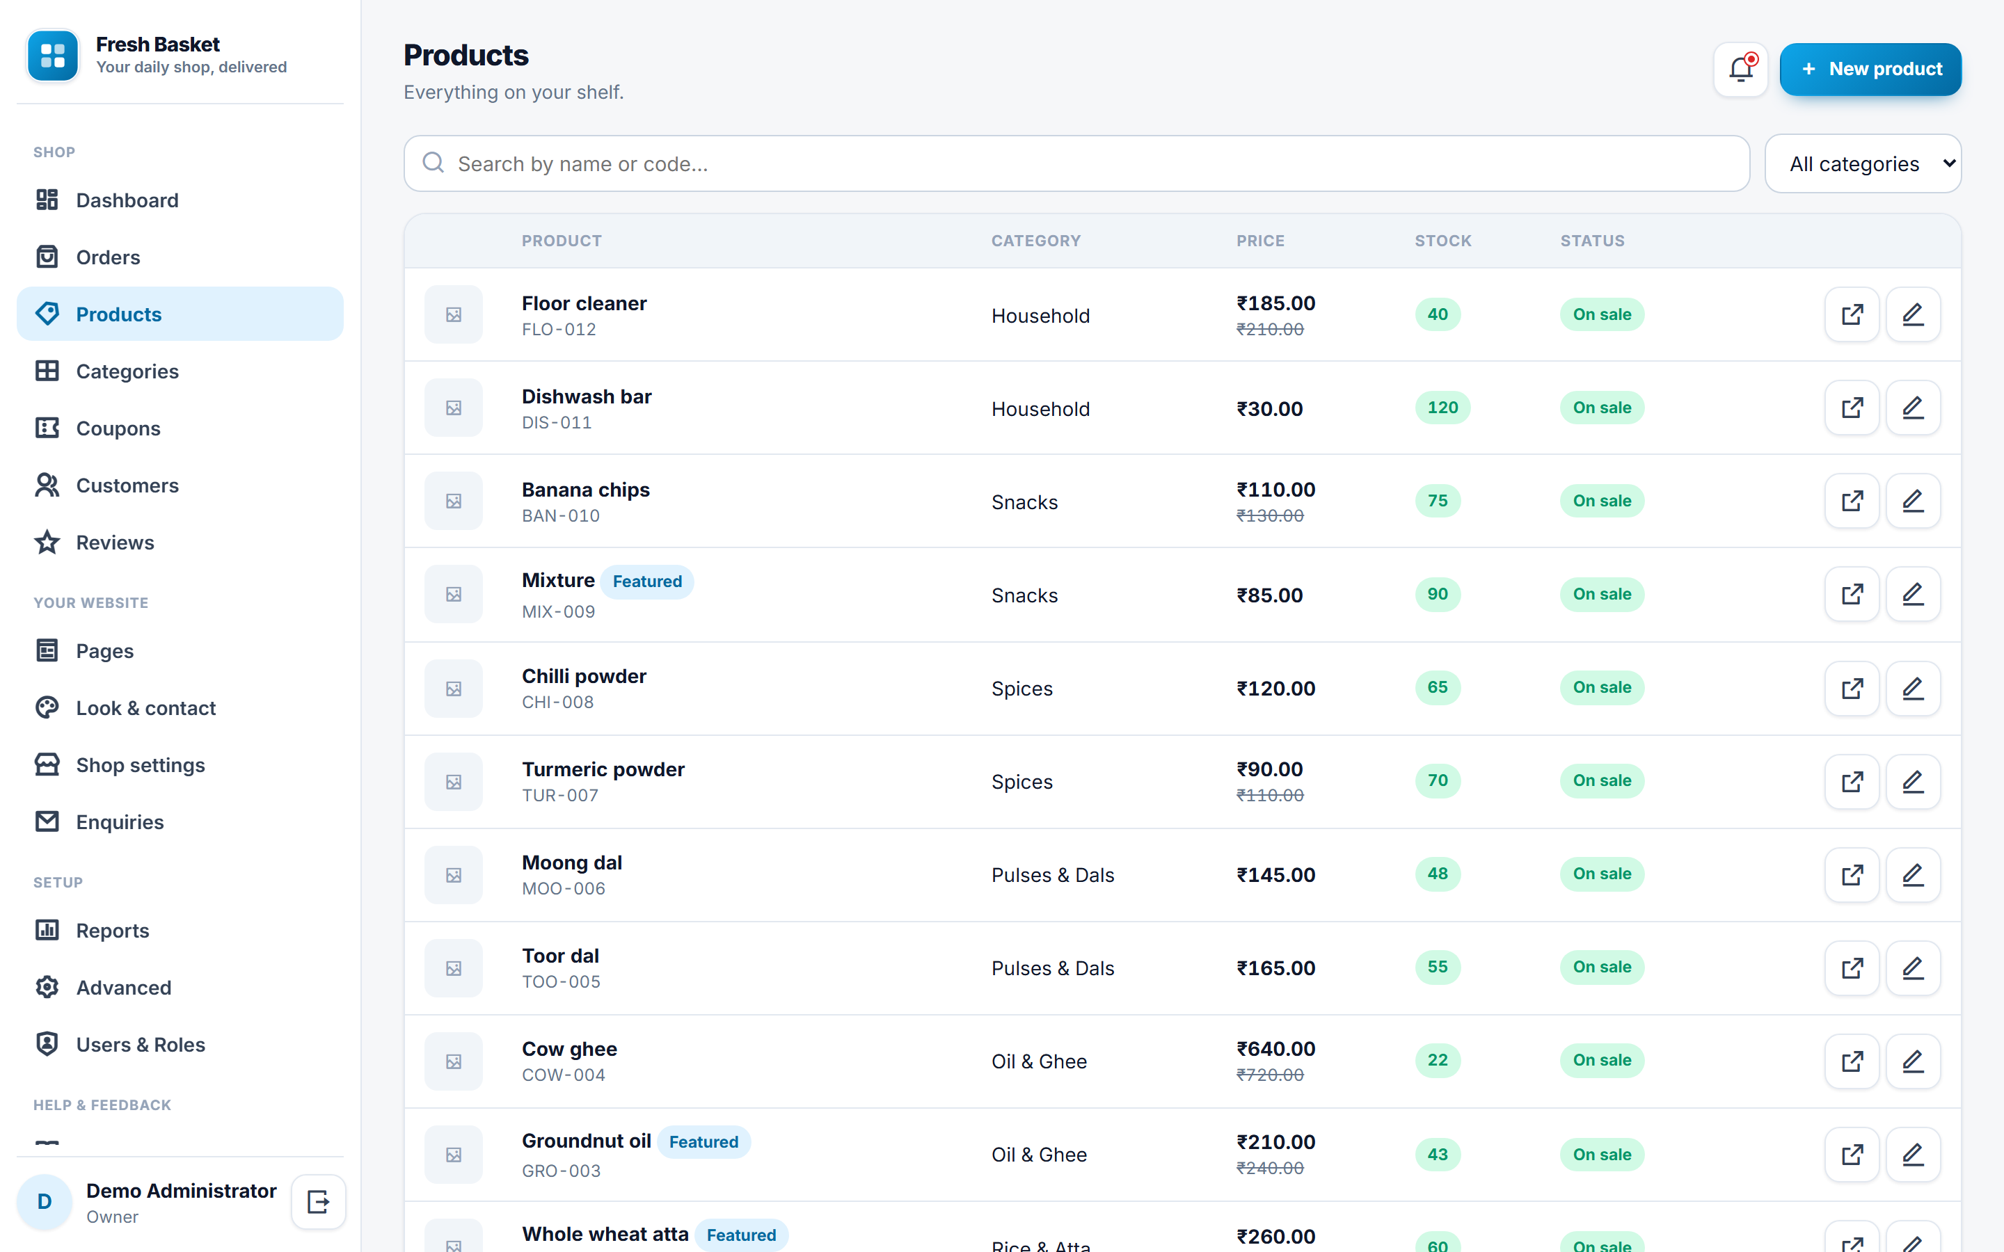Open Dishwash bar external link icon
This screenshot has width=2004, height=1252.
click(1852, 408)
